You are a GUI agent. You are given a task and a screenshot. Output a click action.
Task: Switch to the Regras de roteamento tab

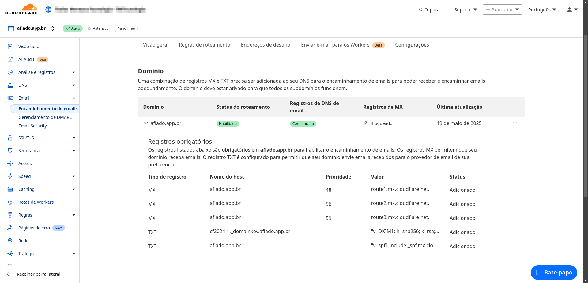click(205, 45)
